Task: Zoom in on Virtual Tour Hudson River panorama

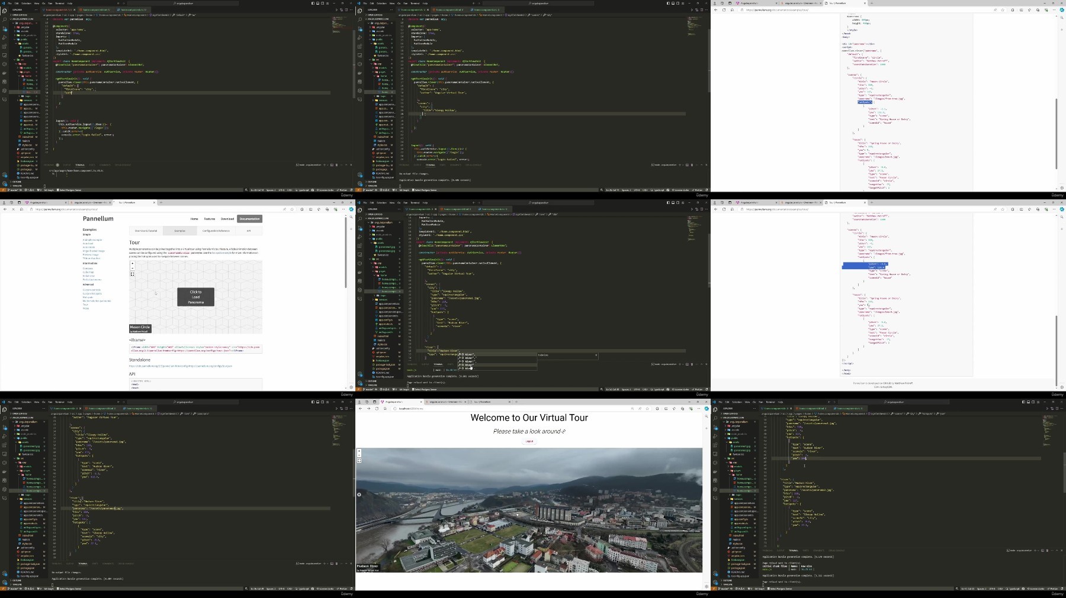Action: (359, 451)
